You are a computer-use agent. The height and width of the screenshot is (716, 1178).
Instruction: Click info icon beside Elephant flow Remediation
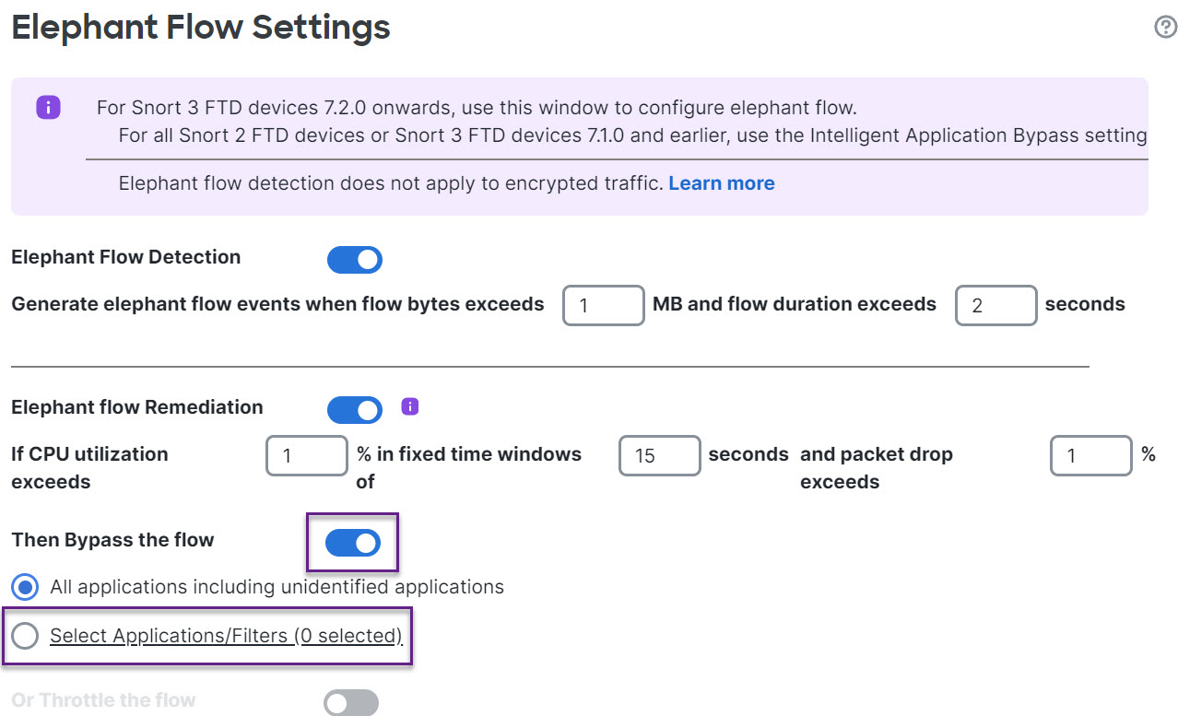(x=410, y=406)
